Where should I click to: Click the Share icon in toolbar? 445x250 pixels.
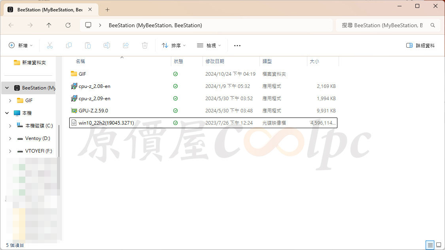pos(126,45)
